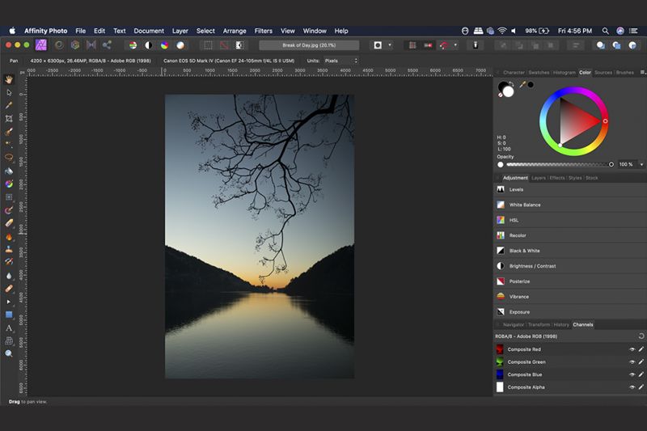The width and height of the screenshot is (647, 431).
Task: Toggle Composite Red channel visibility eye
Action: pyautogui.click(x=632, y=349)
